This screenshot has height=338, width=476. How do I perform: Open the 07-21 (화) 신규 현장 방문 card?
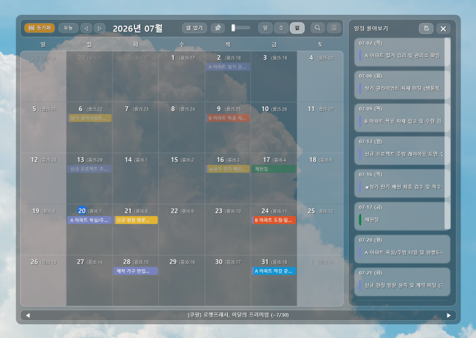tap(402, 282)
